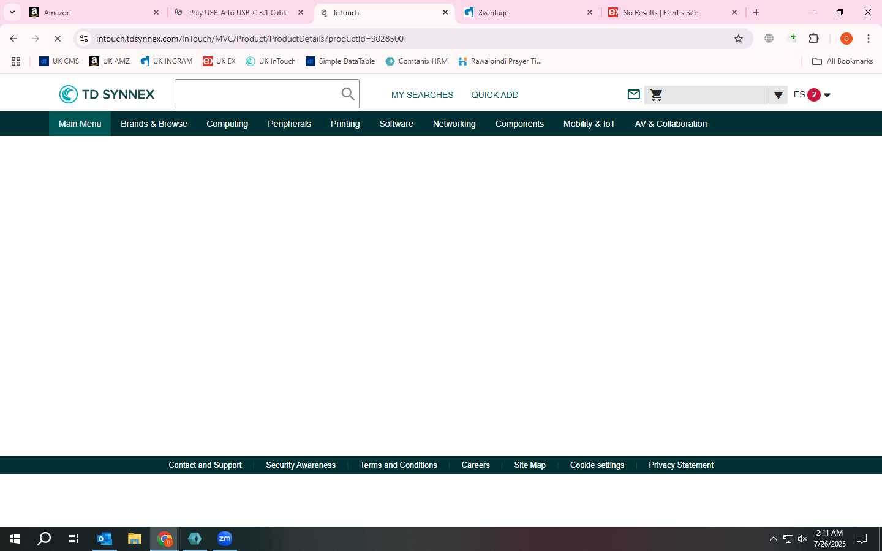
Task: Open the tab search dropdown
Action: tap(12, 12)
